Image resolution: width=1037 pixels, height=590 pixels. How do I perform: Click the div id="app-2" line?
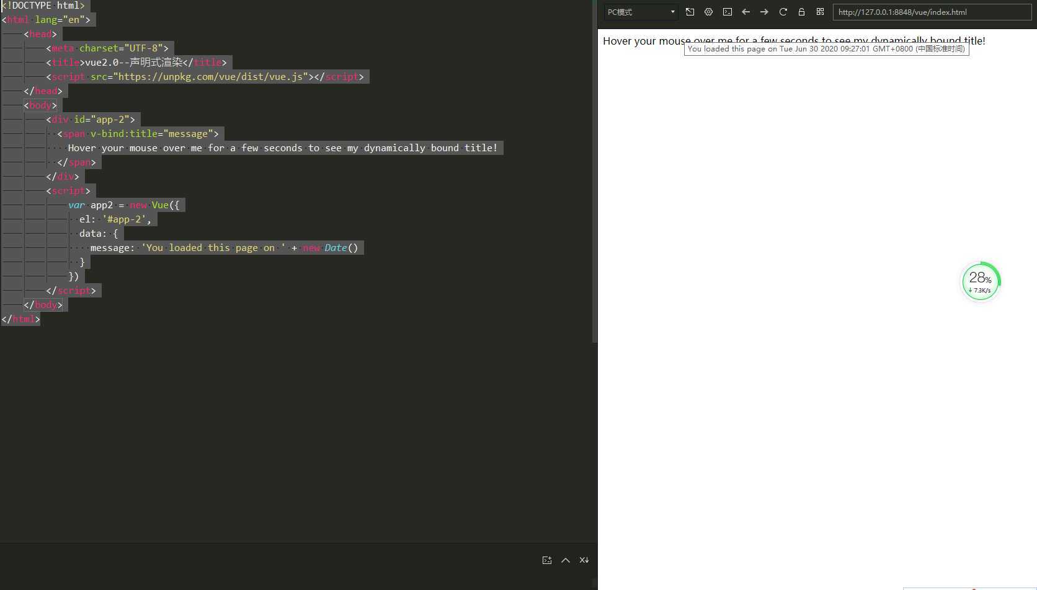91,120
